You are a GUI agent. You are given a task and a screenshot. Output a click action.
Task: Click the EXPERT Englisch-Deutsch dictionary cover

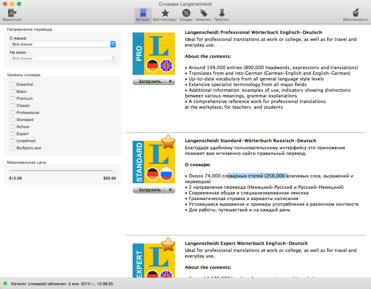(x=154, y=260)
